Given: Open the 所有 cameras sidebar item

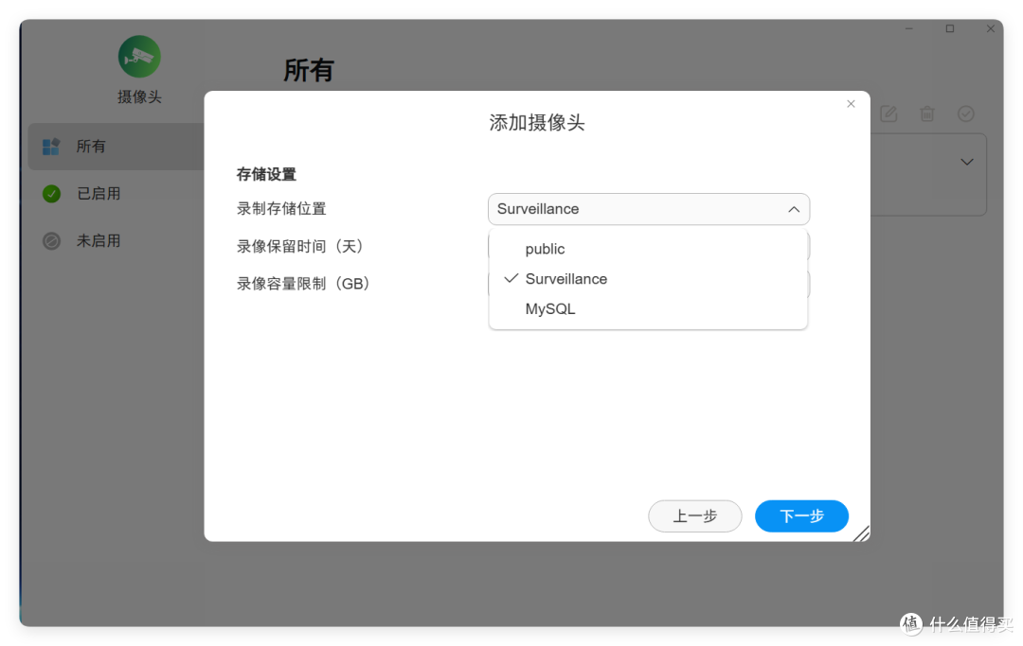Looking at the screenshot, I should tap(117, 147).
